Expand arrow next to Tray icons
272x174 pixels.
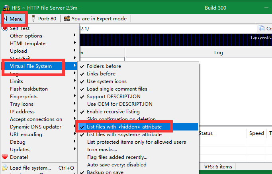[x=75, y=103]
